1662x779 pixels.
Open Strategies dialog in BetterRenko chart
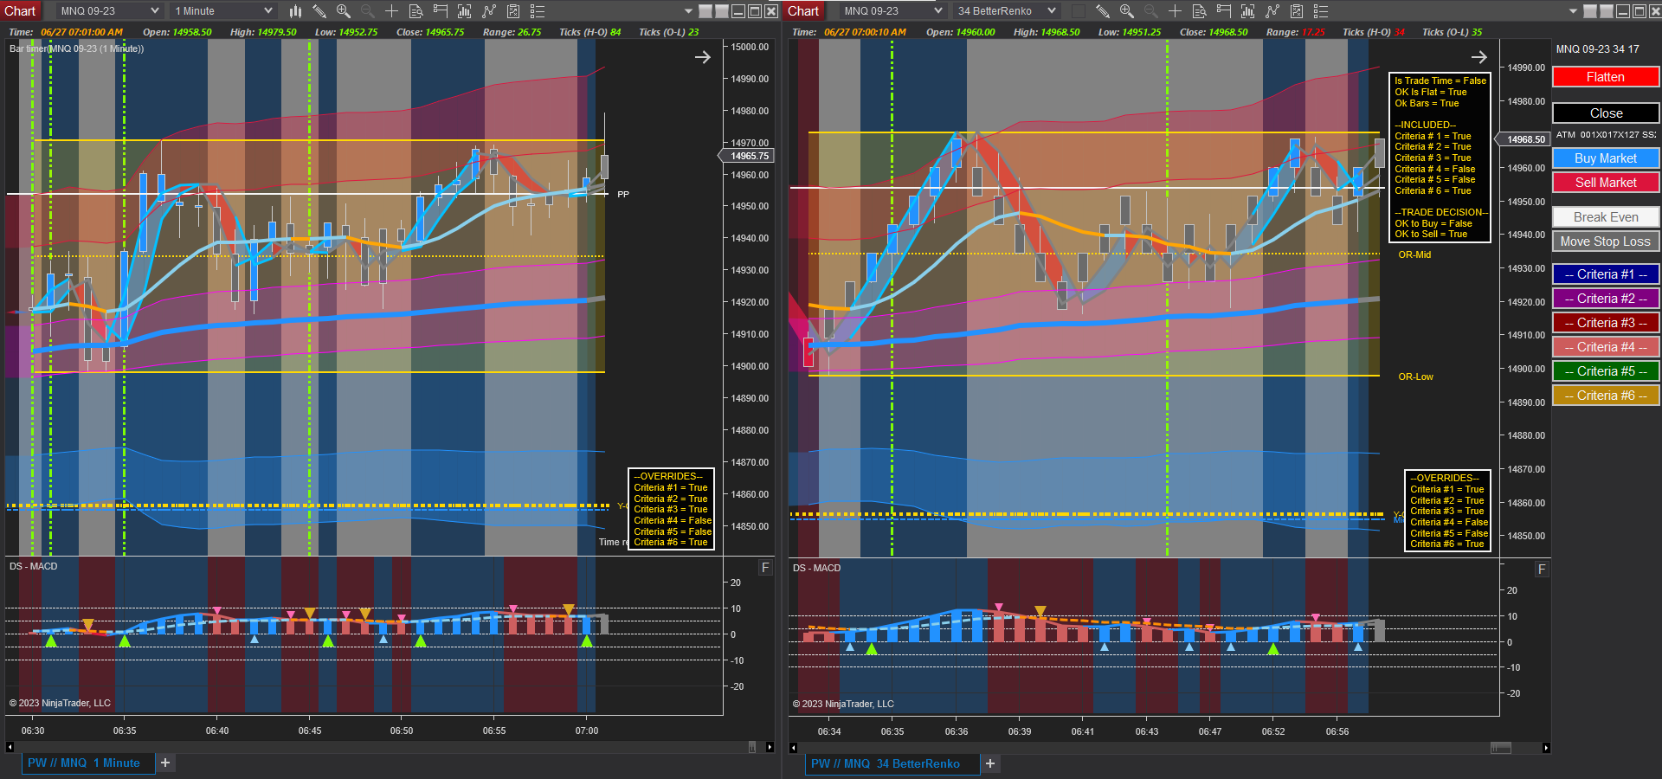(x=1296, y=11)
